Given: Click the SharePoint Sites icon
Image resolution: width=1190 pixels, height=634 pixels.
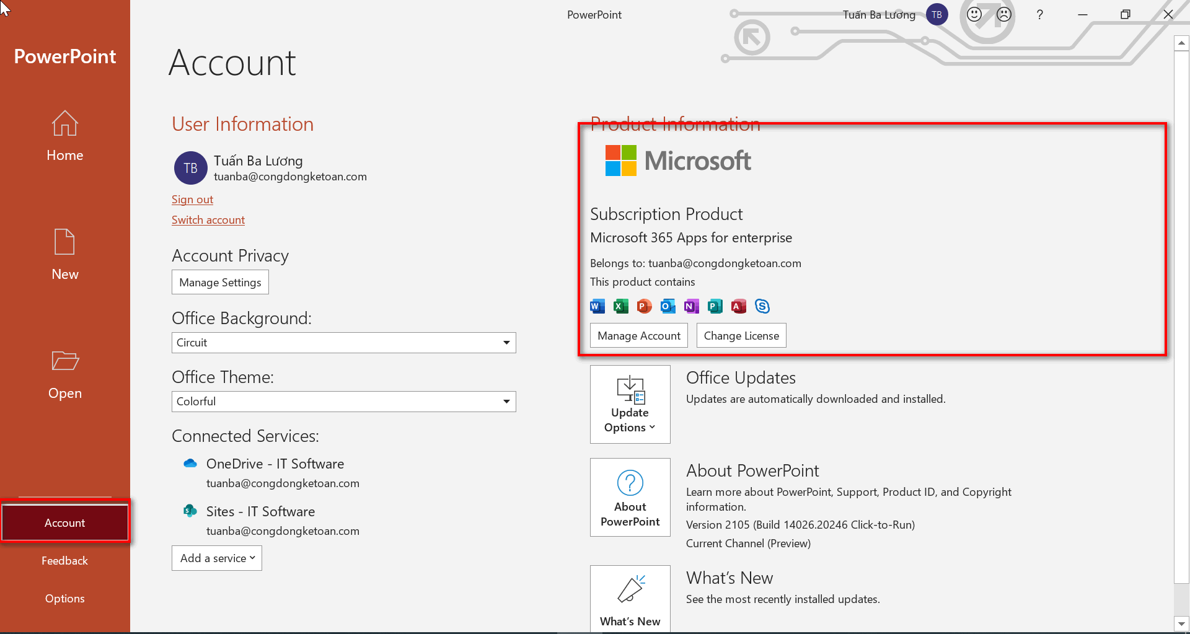Looking at the screenshot, I should (x=190, y=511).
